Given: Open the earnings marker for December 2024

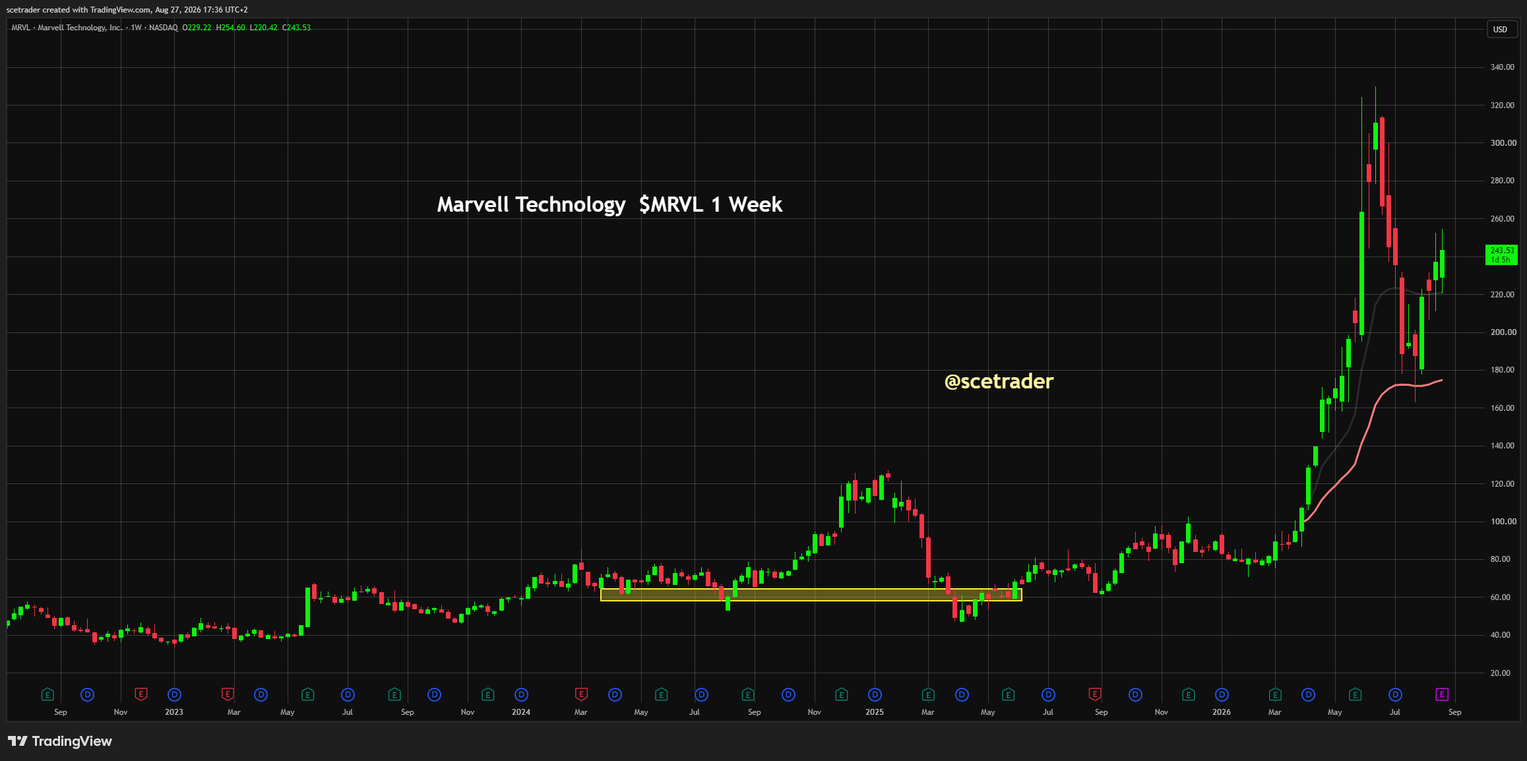Looking at the screenshot, I should [841, 694].
